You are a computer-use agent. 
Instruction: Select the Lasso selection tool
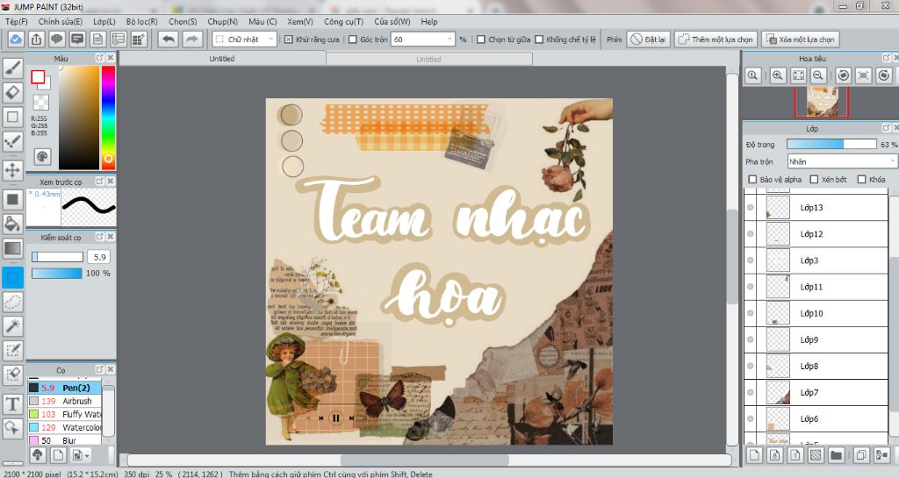click(12, 302)
